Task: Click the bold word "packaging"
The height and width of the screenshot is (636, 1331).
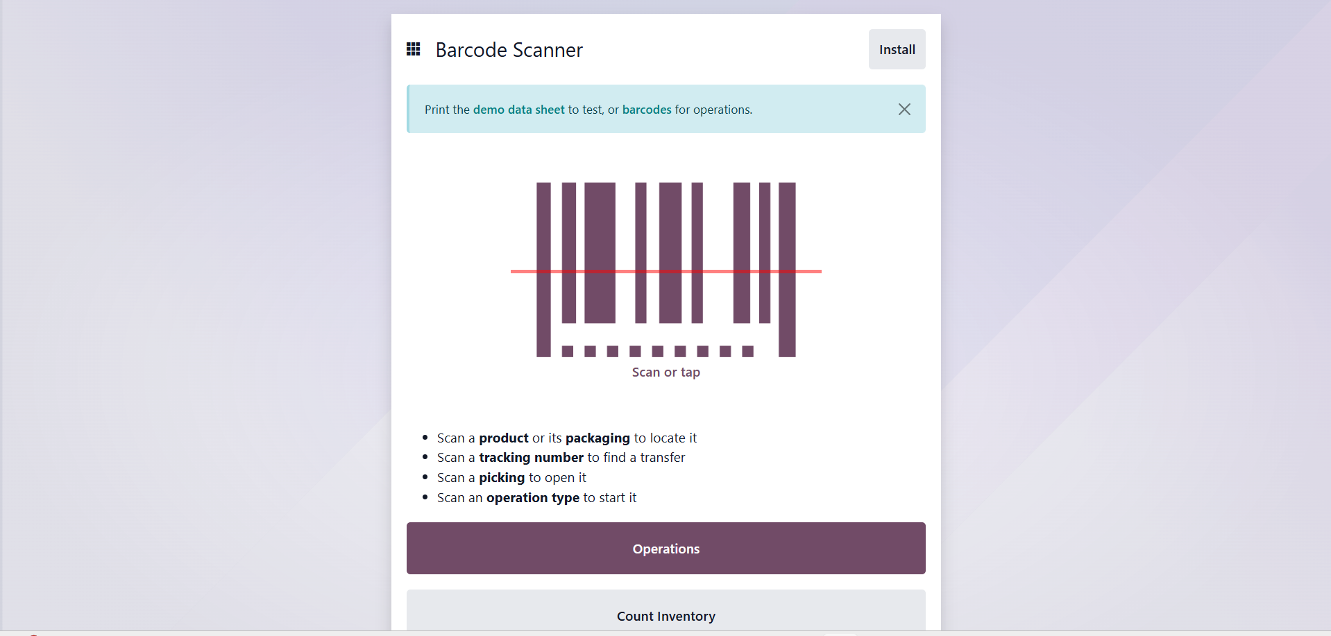Action: (597, 438)
